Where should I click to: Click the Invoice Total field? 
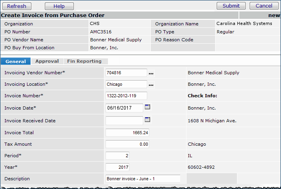(127, 133)
